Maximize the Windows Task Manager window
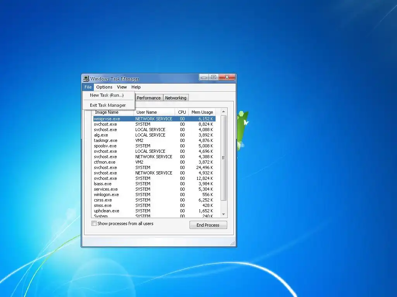Viewport: 397px width, 297px height. 214,77
